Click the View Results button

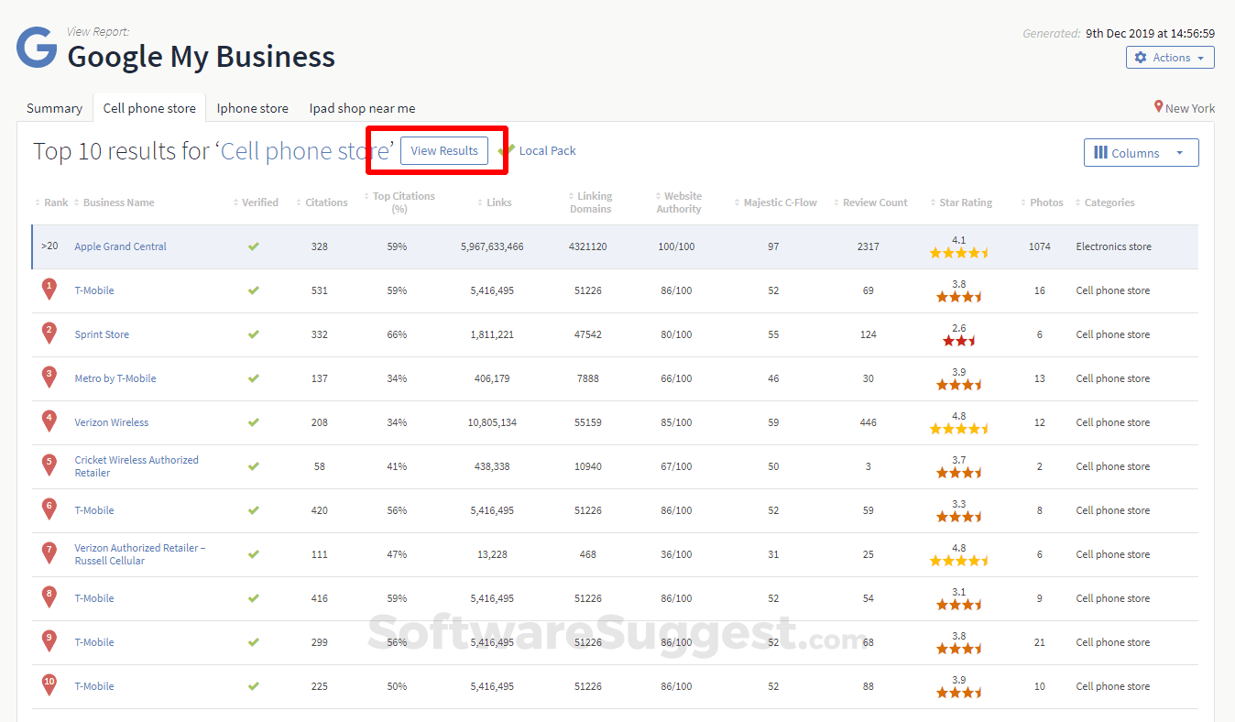point(443,150)
